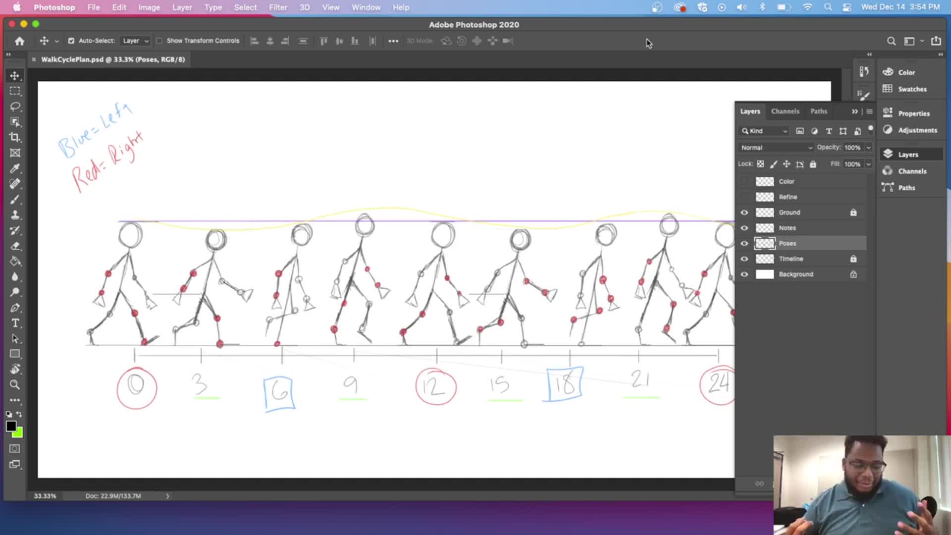Select the Eyedropper tool
Viewport: 951px width, 535px height.
15,168
